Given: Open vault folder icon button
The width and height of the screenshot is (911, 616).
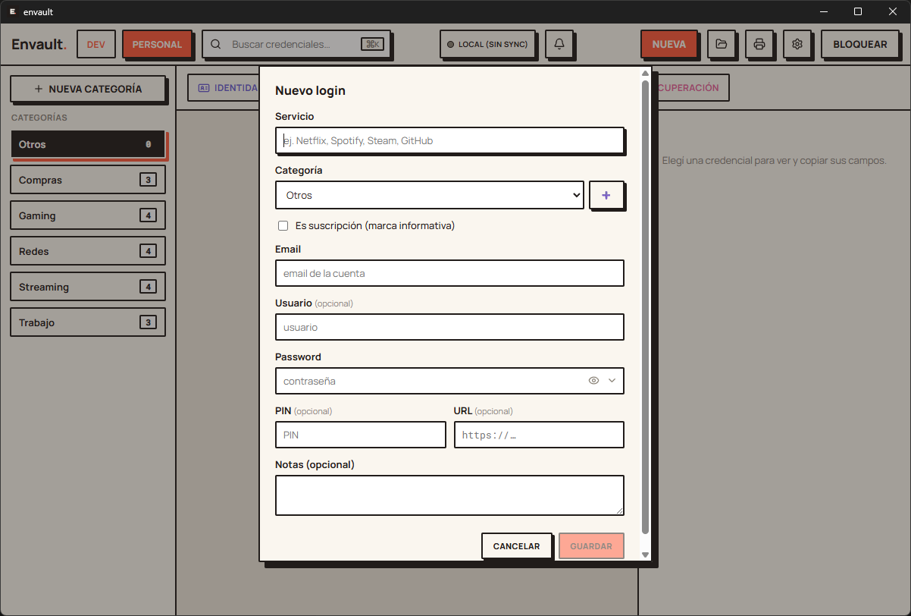Looking at the screenshot, I should (722, 44).
